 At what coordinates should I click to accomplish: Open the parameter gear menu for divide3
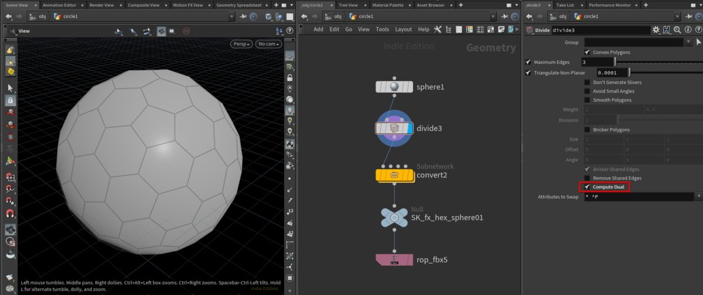[x=656, y=30]
